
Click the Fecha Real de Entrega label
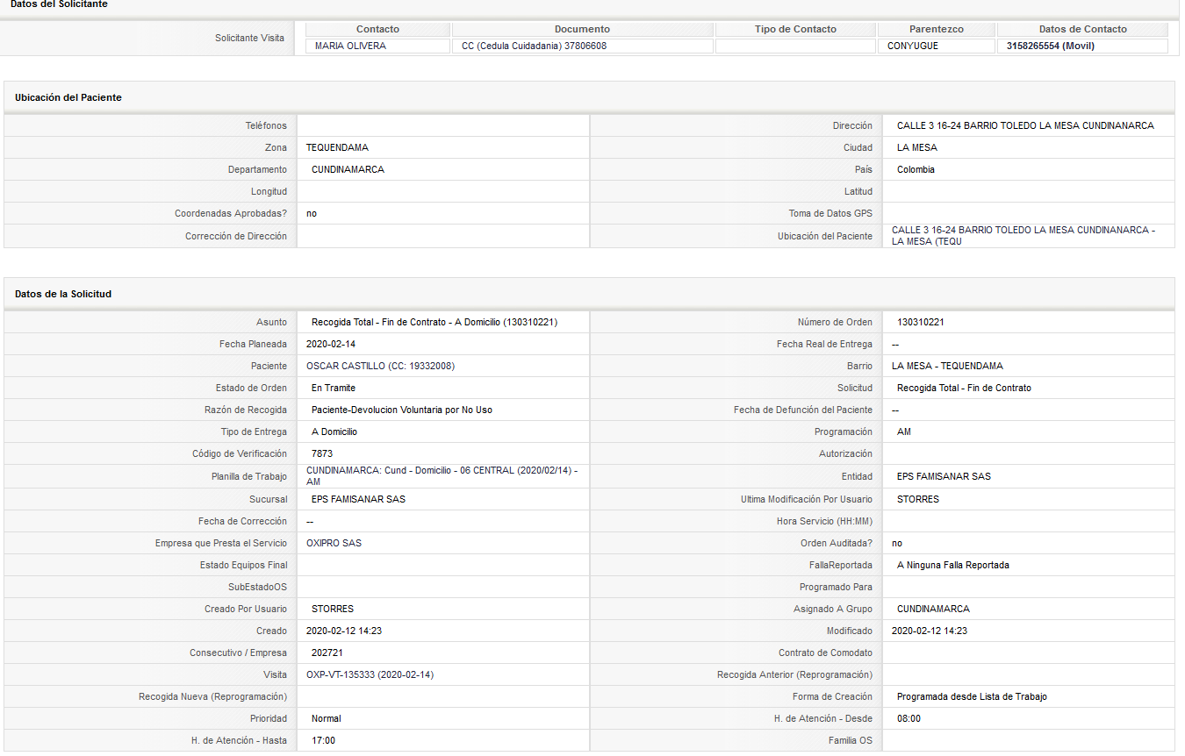coord(824,344)
